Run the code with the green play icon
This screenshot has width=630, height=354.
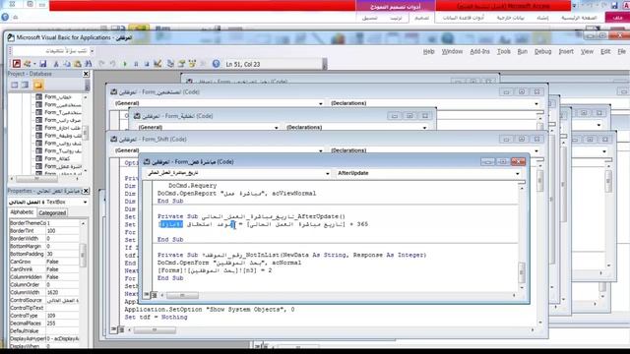(x=125, y=64)
